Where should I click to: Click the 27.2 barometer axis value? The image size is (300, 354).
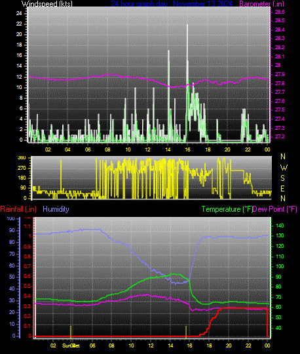tap(280, 136)
